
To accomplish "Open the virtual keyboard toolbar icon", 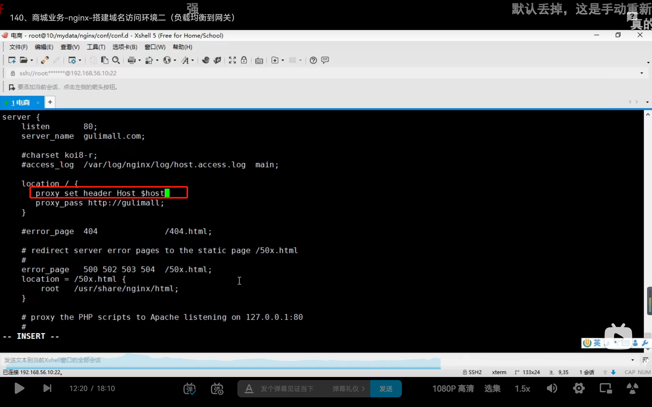I will [259, 61].
